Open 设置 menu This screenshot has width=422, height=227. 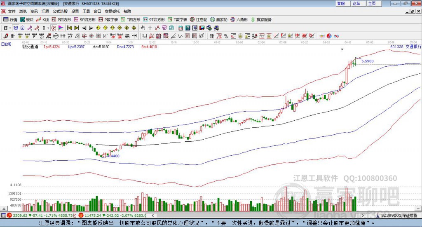click(75, 11)
